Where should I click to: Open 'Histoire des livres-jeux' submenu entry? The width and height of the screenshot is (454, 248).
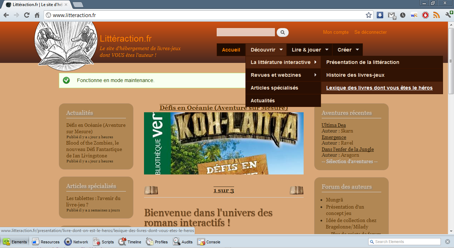[x=382, y=75]
